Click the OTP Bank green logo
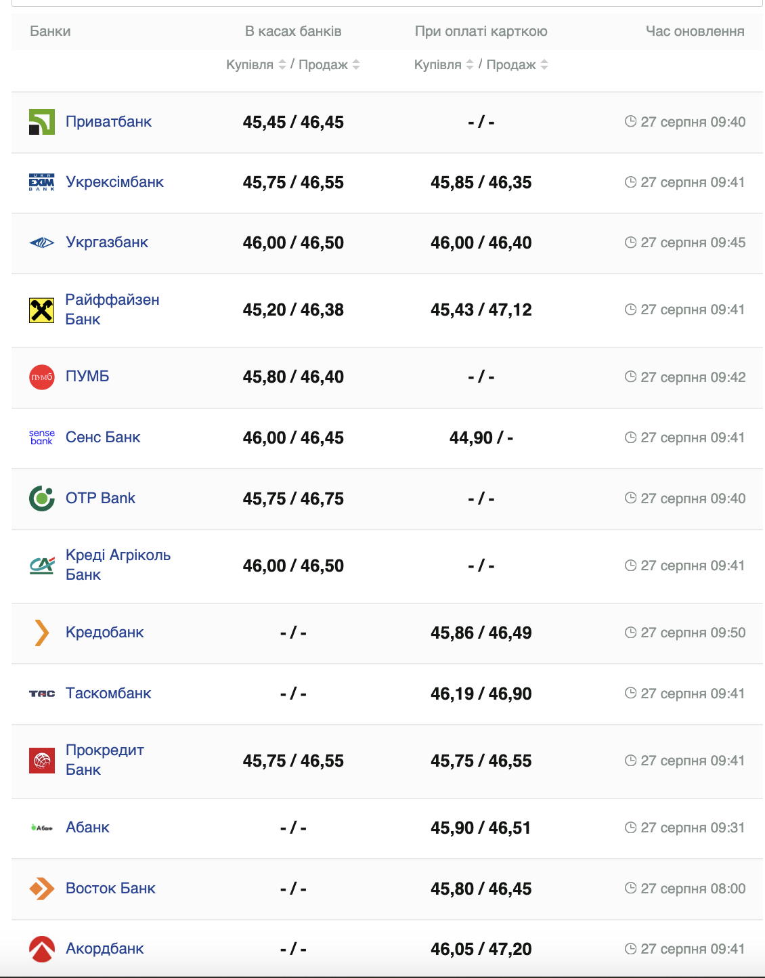 pos(42,498)
